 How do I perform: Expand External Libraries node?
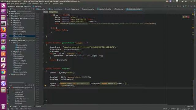click(x=10, y=74)
